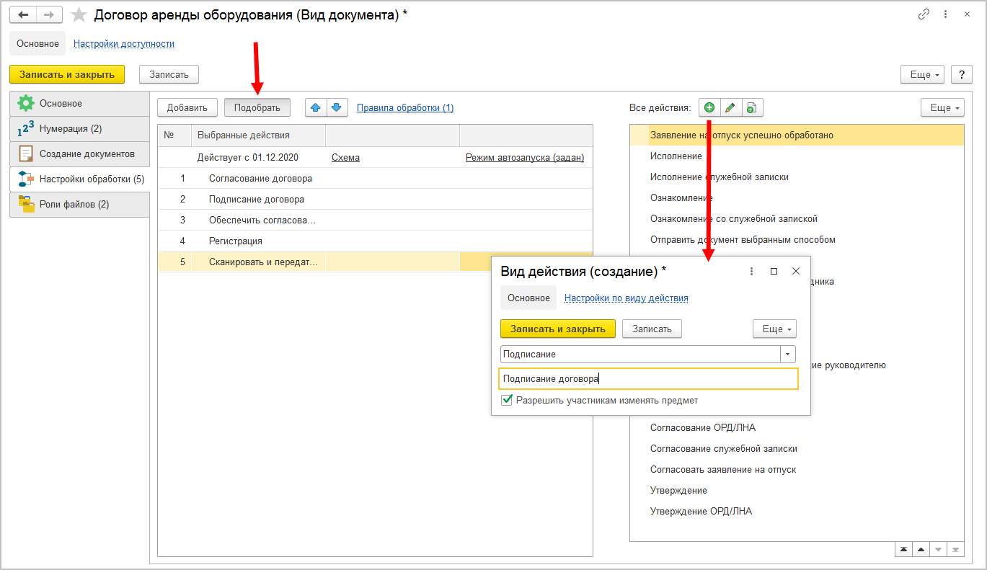This screenshot has height=570, width=987.
Task: Focus the Подписание договора name field
Action: (648, 379)
